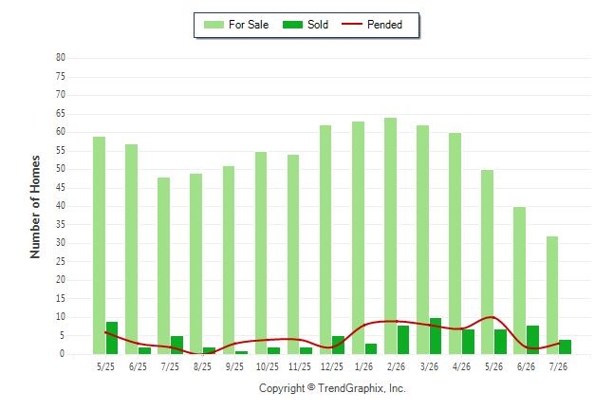Click the For Sale light green legend swatch
The height and width of the screenshot is (412, 613).
214,25
